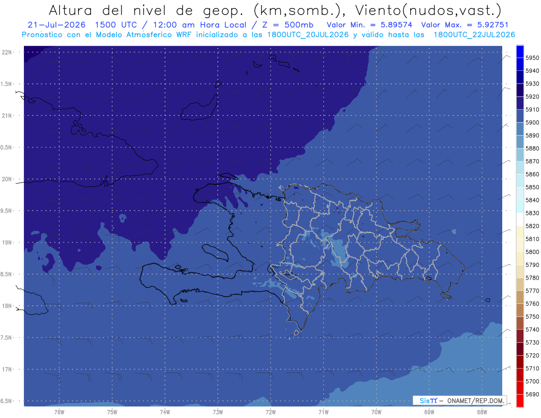
Task: Click the legend value "5800"
Action: 532,252
